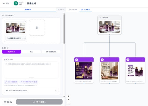This screenshot has height=106, width=148.
Task: Switch to 生成履歴 tab
Action: tap(73, 10)
